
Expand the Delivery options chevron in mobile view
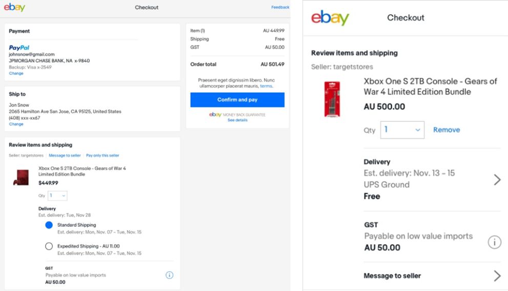[496, 179]
